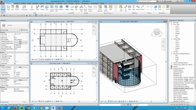The image size is (196, 110).
Task: Select the Railing tool in Circulation
Action: pos(67,8)
